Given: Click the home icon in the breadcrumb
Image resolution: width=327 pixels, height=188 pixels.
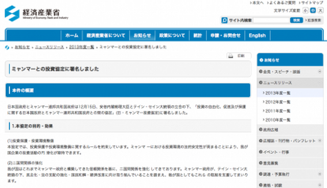Looking at the screenshot, I should 7,48.
